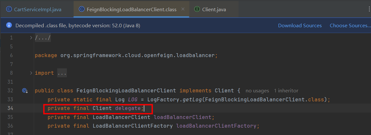This screenshot has width=371, height=135.
Task: Open the Client.java editor tab
Action: click(214, 9)
